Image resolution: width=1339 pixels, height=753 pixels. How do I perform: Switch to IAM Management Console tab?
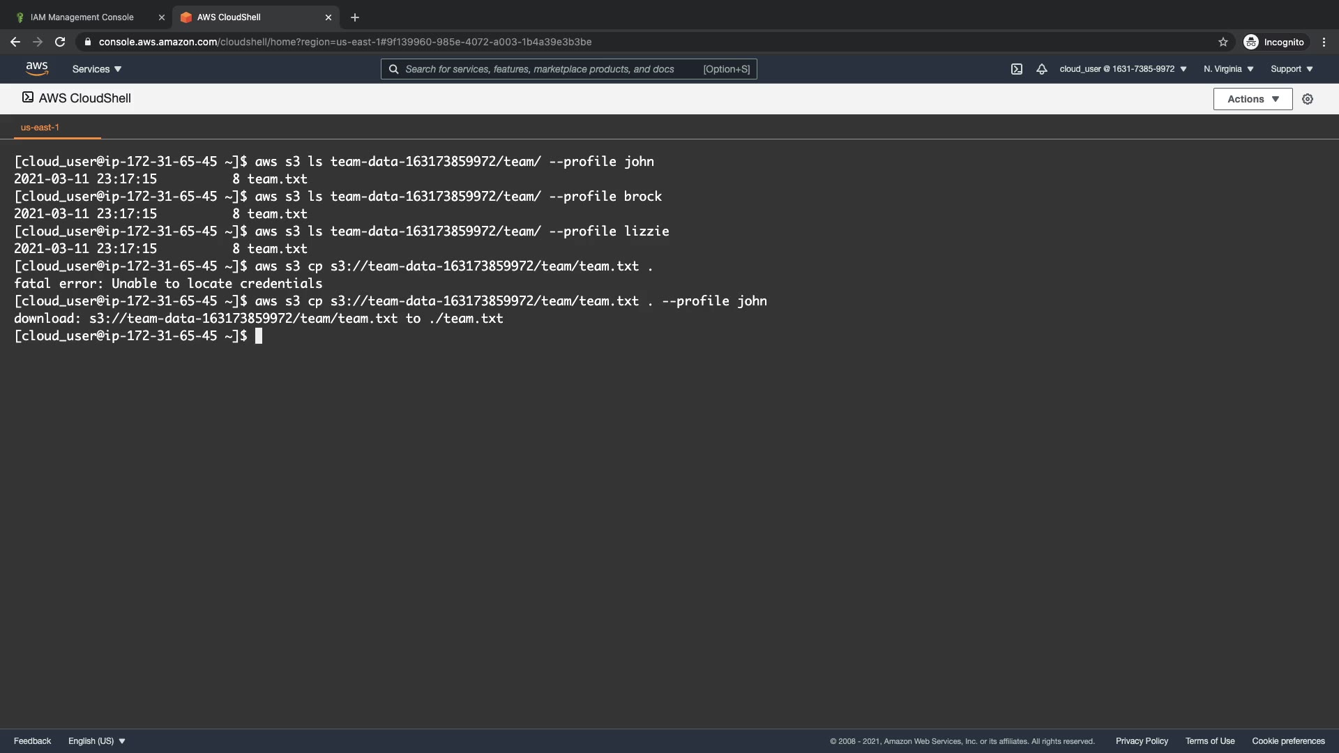(82, 17)
